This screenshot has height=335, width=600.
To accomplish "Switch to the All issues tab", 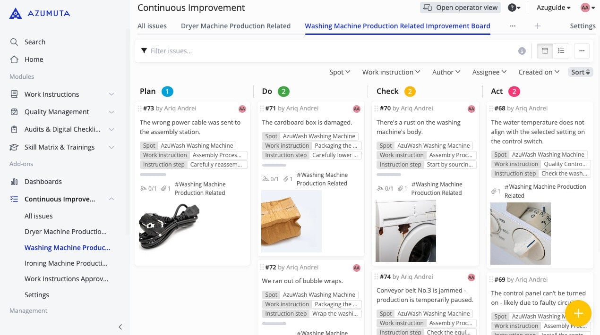I will coord(152,26).
